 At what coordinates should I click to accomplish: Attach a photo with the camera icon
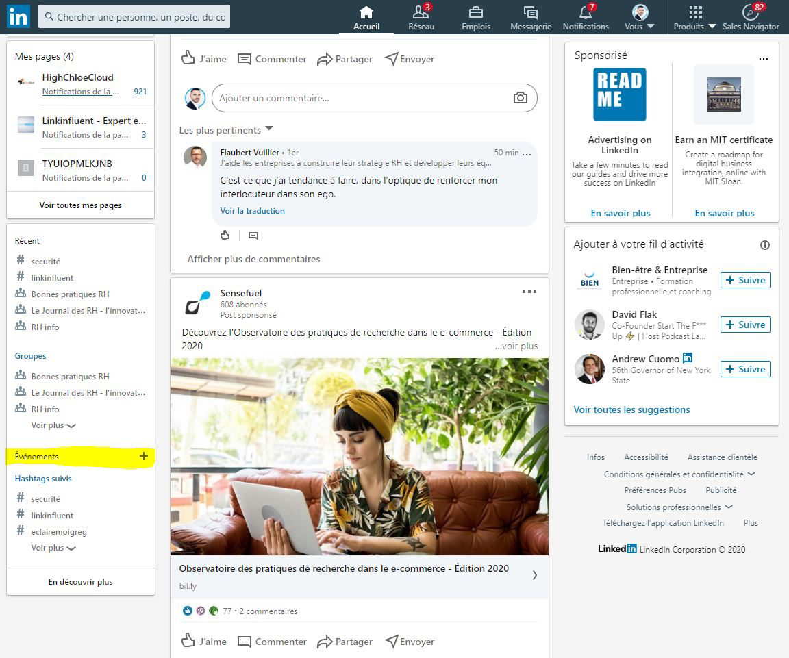(x=521, y=98)
